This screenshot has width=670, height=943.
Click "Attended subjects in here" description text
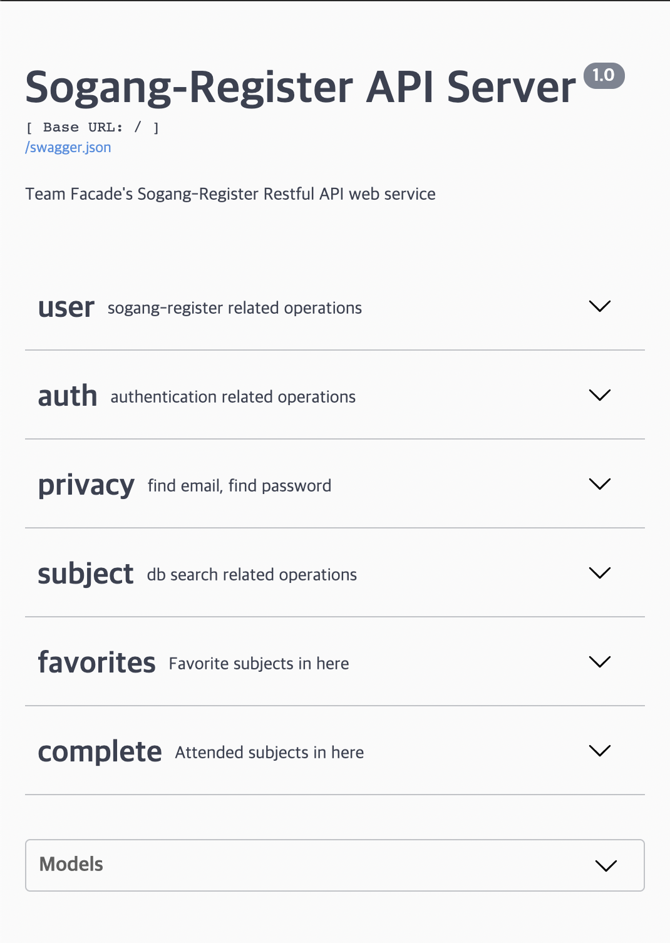269,753
